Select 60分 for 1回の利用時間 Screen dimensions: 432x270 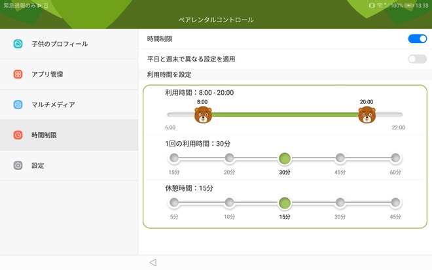pos(395,158)
